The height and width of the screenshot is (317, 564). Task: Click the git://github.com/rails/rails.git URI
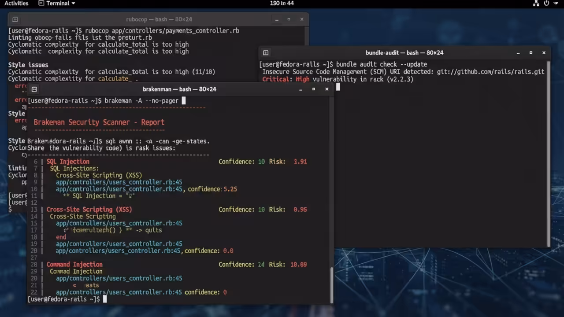point(490,71)
